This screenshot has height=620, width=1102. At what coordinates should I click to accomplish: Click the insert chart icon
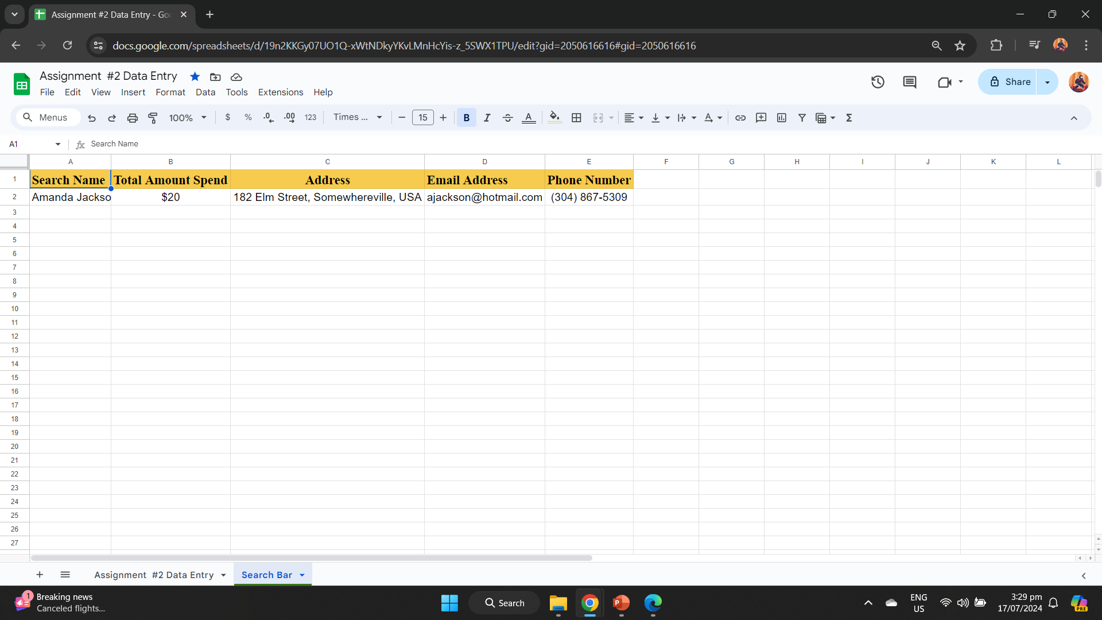click(782, 118)
